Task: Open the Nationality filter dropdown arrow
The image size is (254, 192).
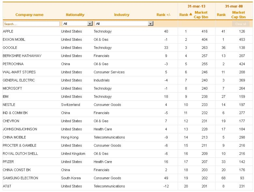Action: pyautogui.click(x=90, y=24)
